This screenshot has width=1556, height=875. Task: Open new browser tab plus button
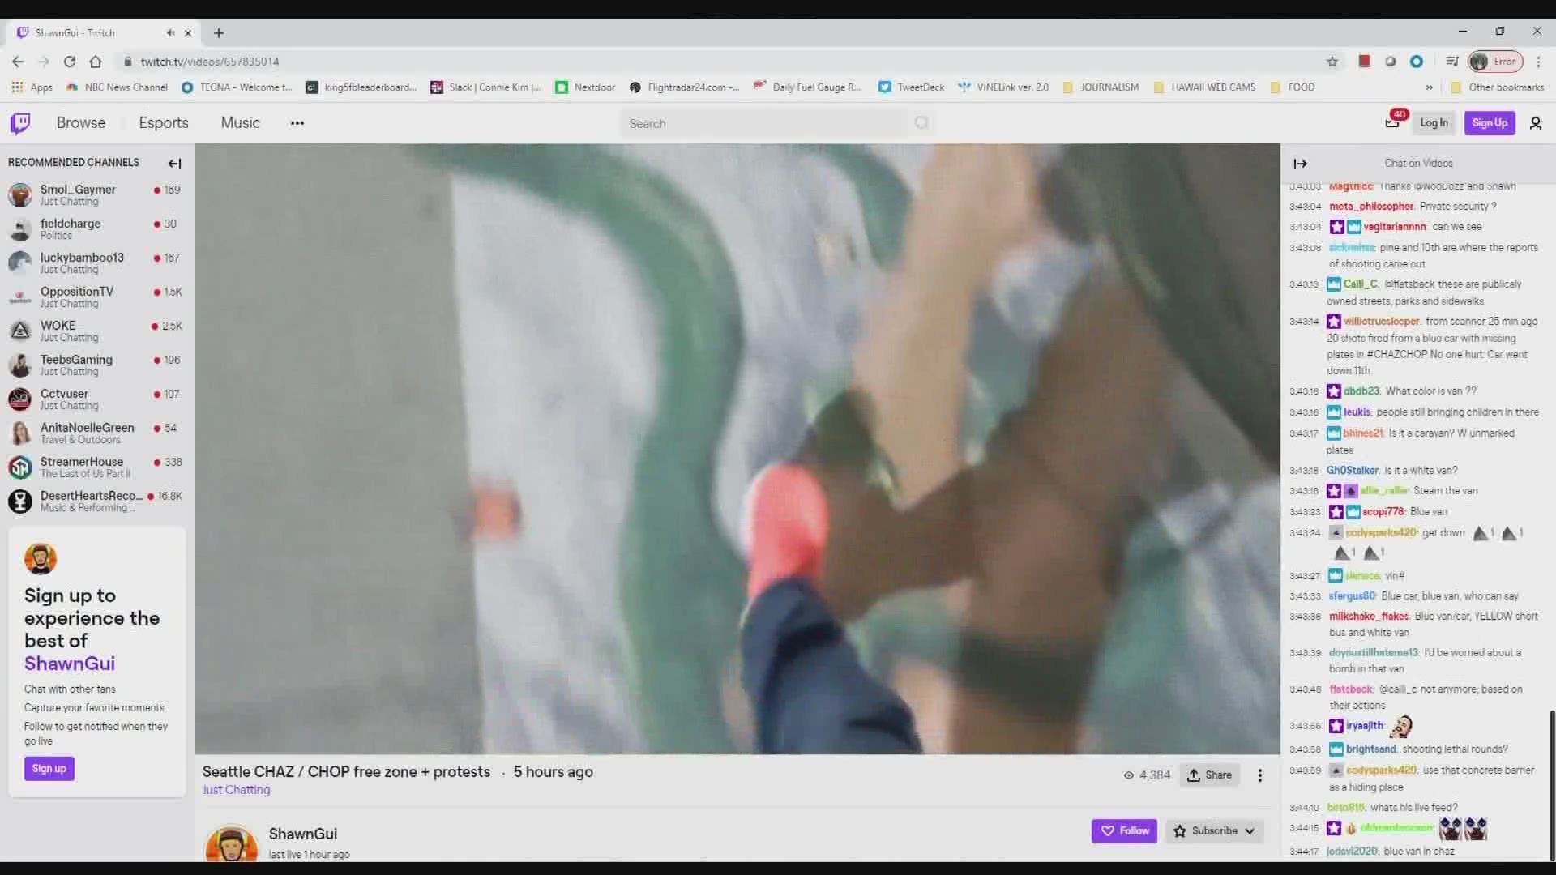[x=219, y=33]
